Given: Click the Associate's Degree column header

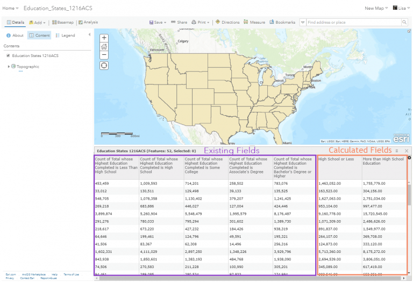Looking at the screenshot, I should (251, 167).
